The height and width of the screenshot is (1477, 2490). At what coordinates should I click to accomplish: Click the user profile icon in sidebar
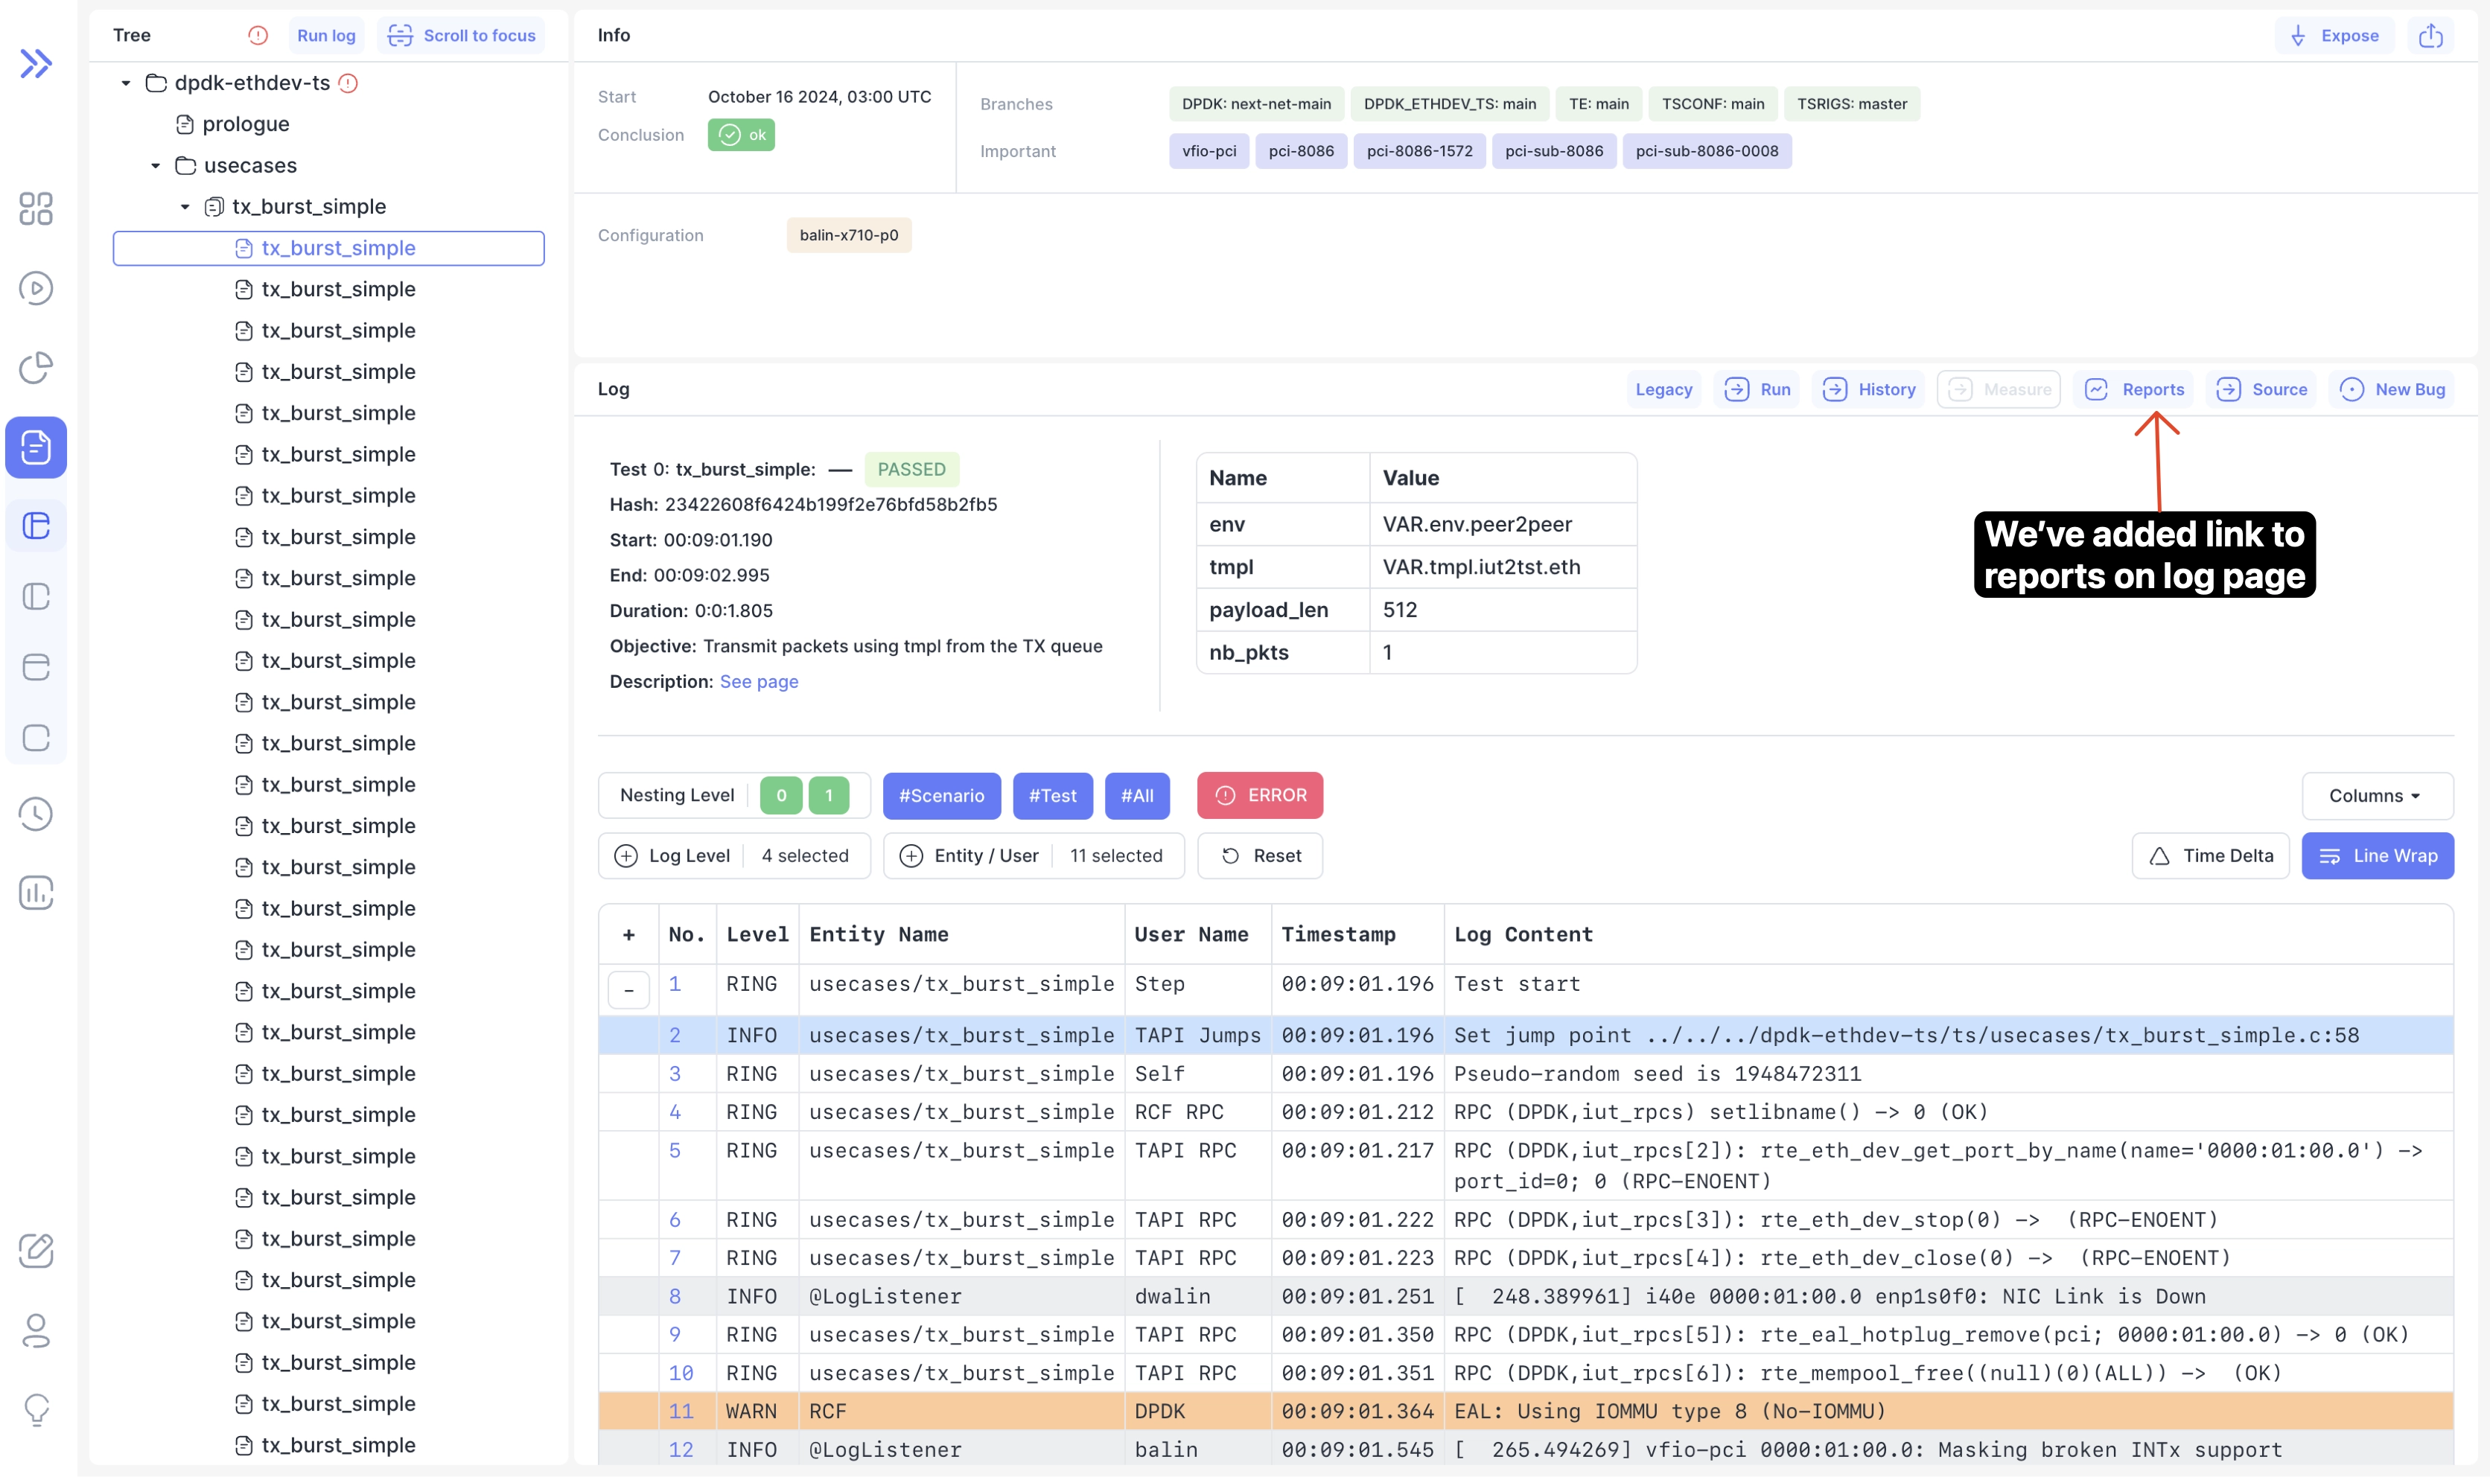[x=36, y=1330]
